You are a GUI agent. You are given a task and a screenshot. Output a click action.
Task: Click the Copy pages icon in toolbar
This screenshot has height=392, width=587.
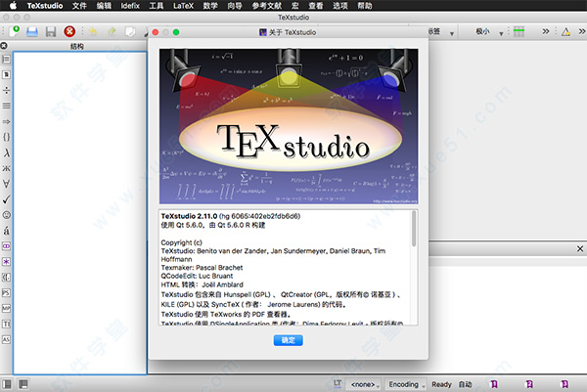130,32
